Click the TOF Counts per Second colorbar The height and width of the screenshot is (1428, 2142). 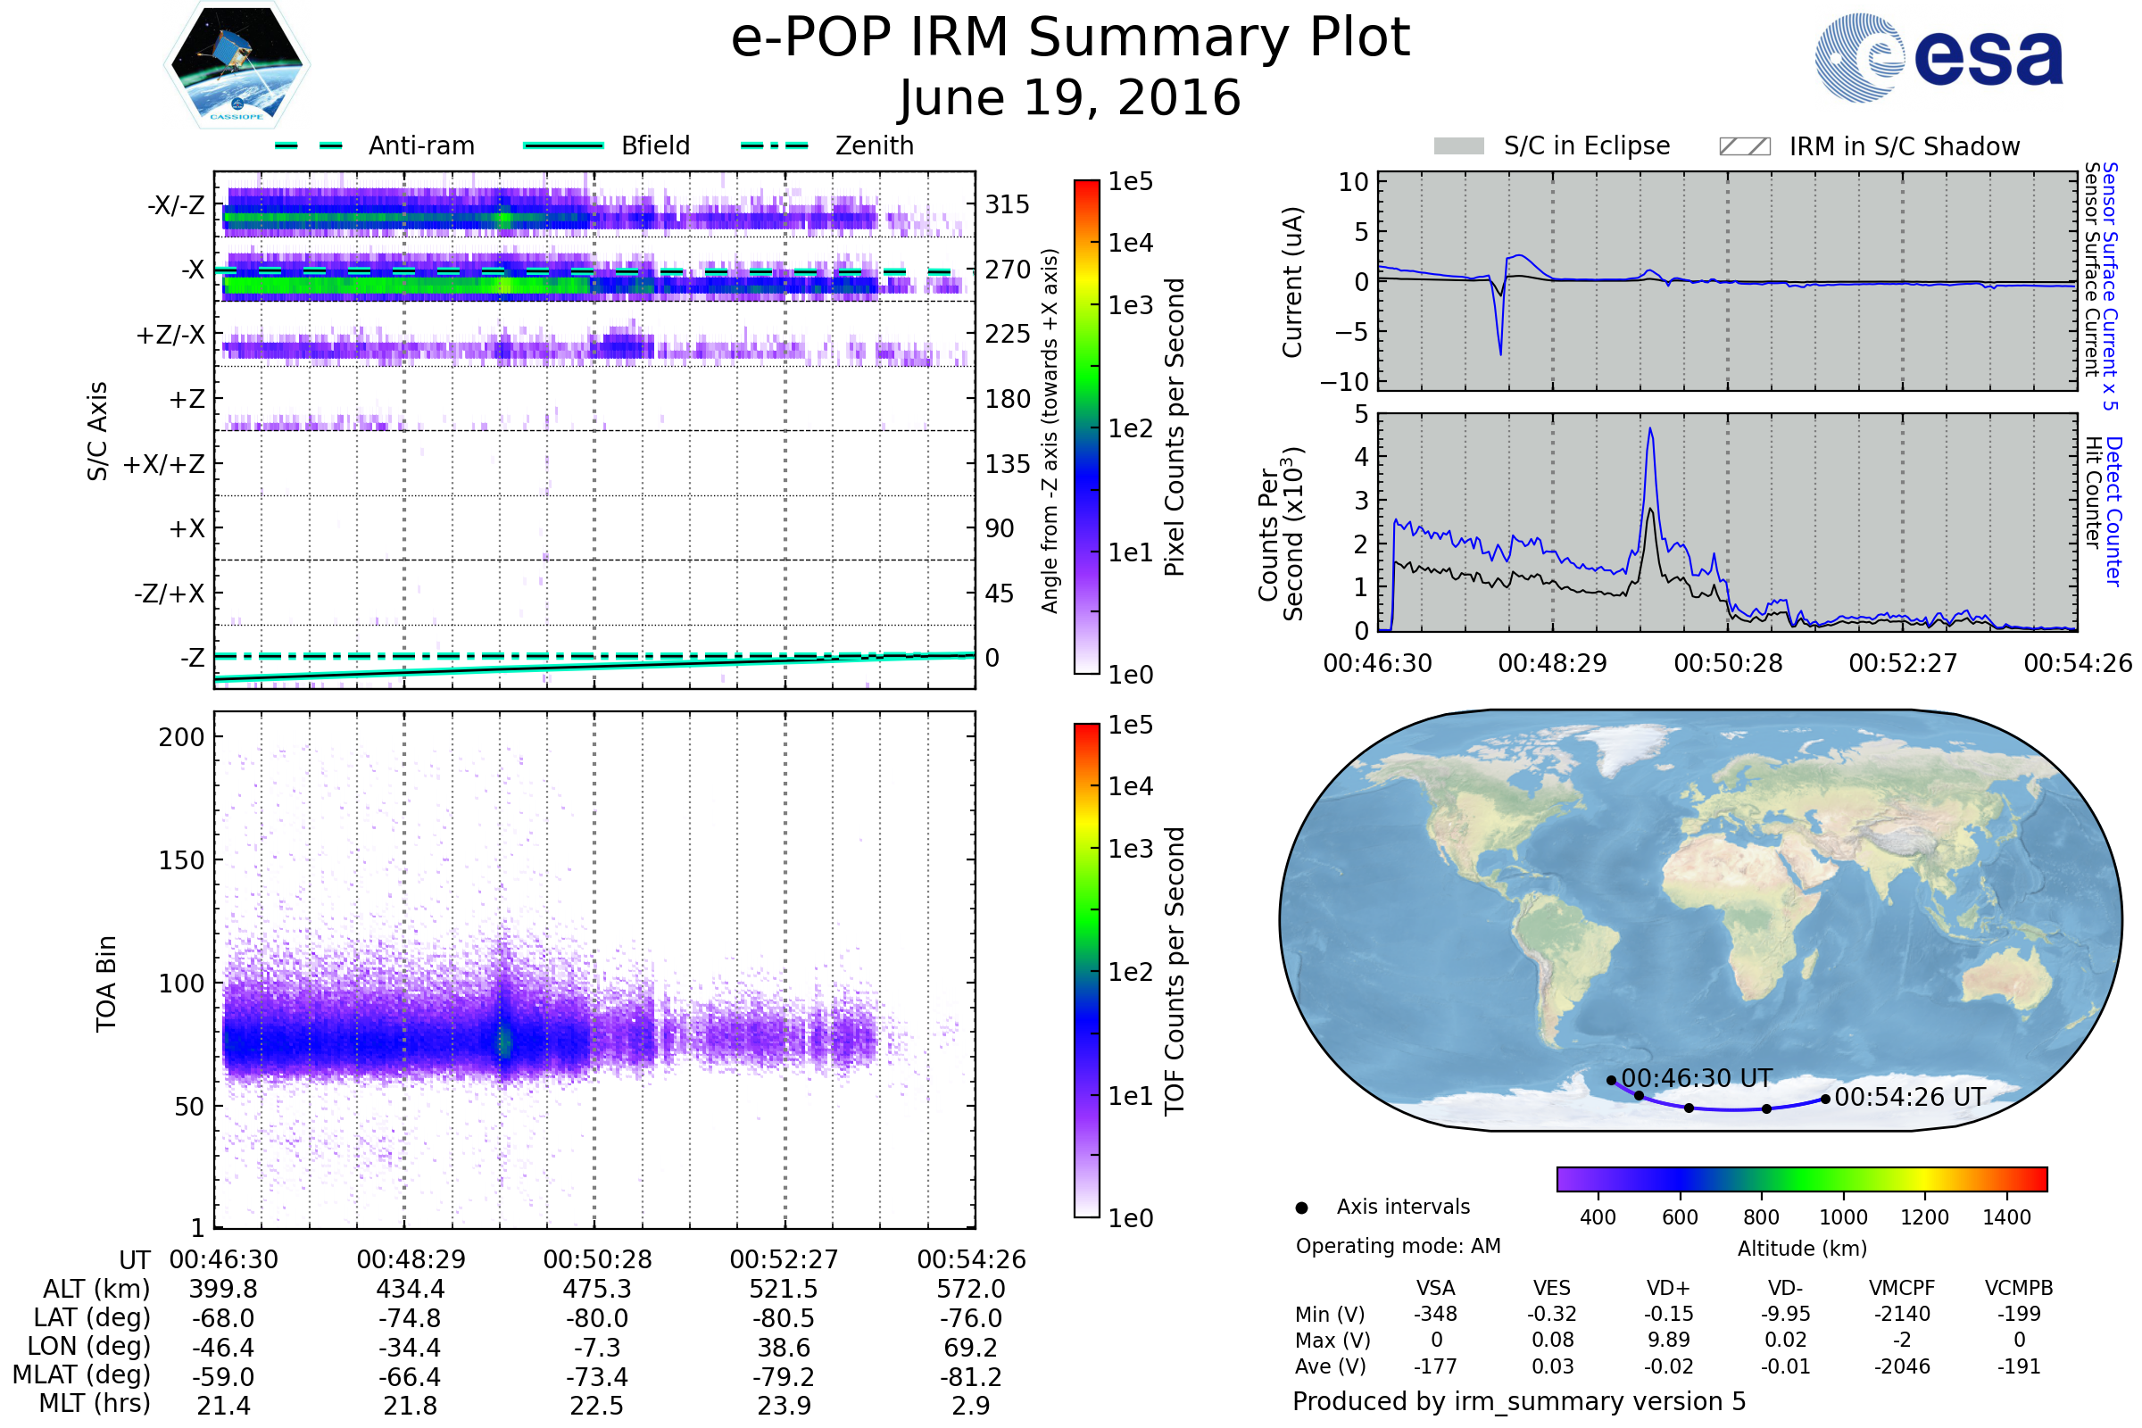point(1086,970)
